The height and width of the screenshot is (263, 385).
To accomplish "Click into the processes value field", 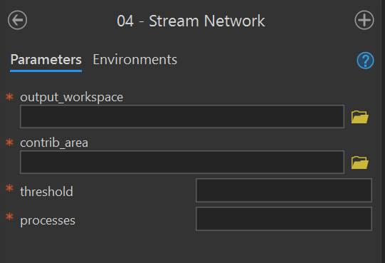I will [x=284, y=219].
